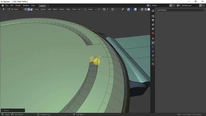Screen dimensions: 206x116
Task: Open the Object properties tab
Action: (153, 39)
